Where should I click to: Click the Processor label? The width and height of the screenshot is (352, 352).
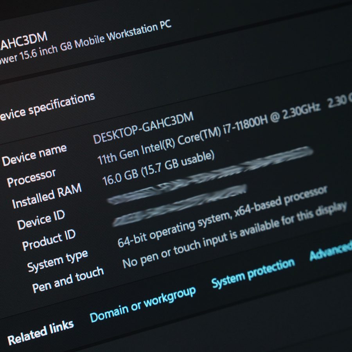(x=31, y=178)
